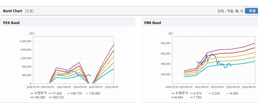Toggle the 130.06X legend series

point(93,93)
